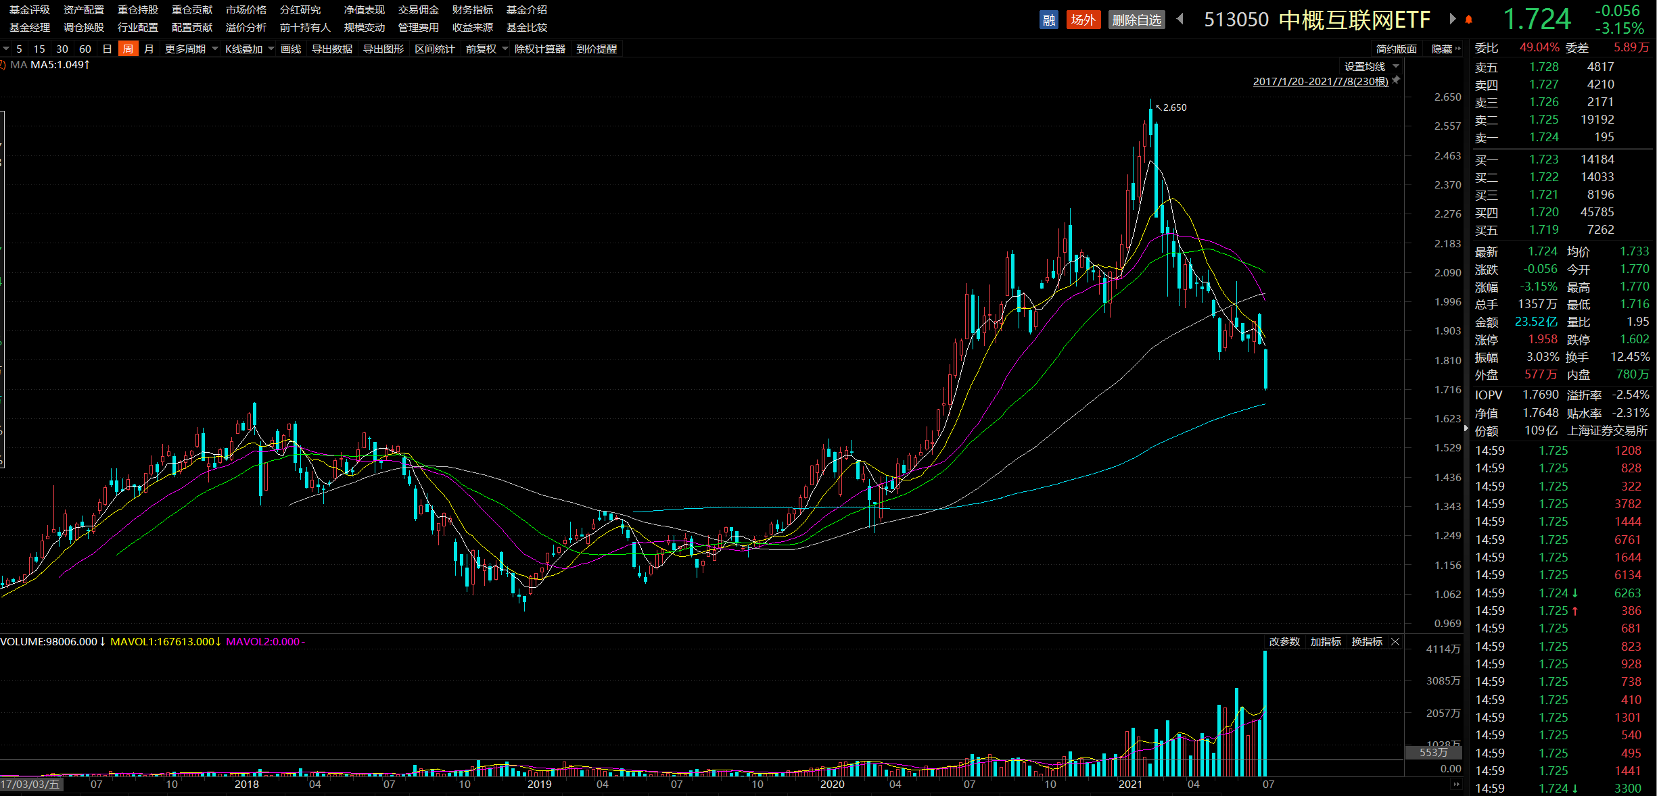Switch to daily 日 K-line
Screen dimensions: 1657x796
pos(107,49)
